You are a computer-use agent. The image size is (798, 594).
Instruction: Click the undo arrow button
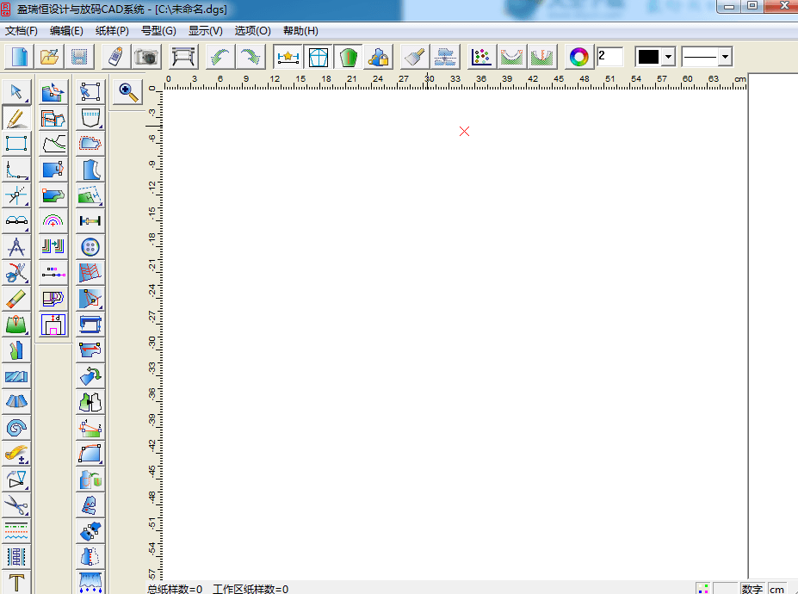[221, 57]
